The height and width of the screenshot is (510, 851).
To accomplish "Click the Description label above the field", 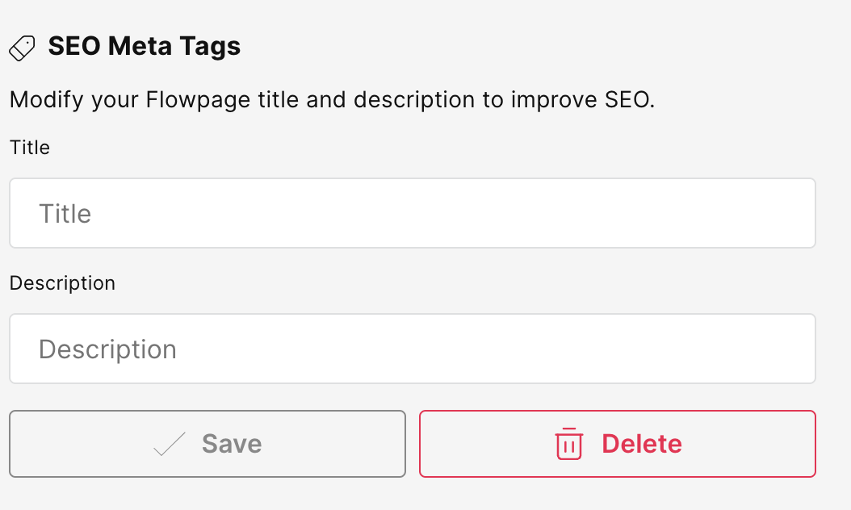I will [62, 283].
